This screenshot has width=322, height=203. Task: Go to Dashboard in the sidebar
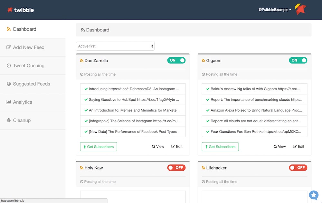(33, 29)
